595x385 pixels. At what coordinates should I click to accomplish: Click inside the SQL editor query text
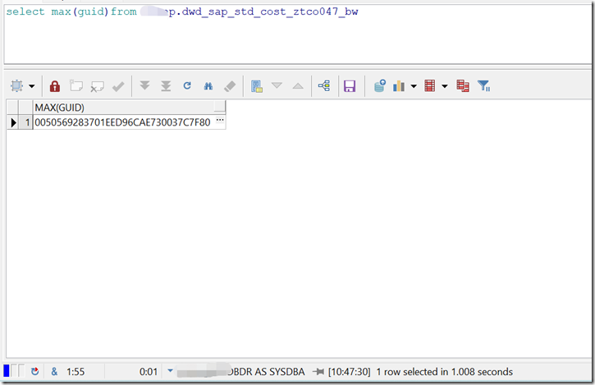[182, 11]
